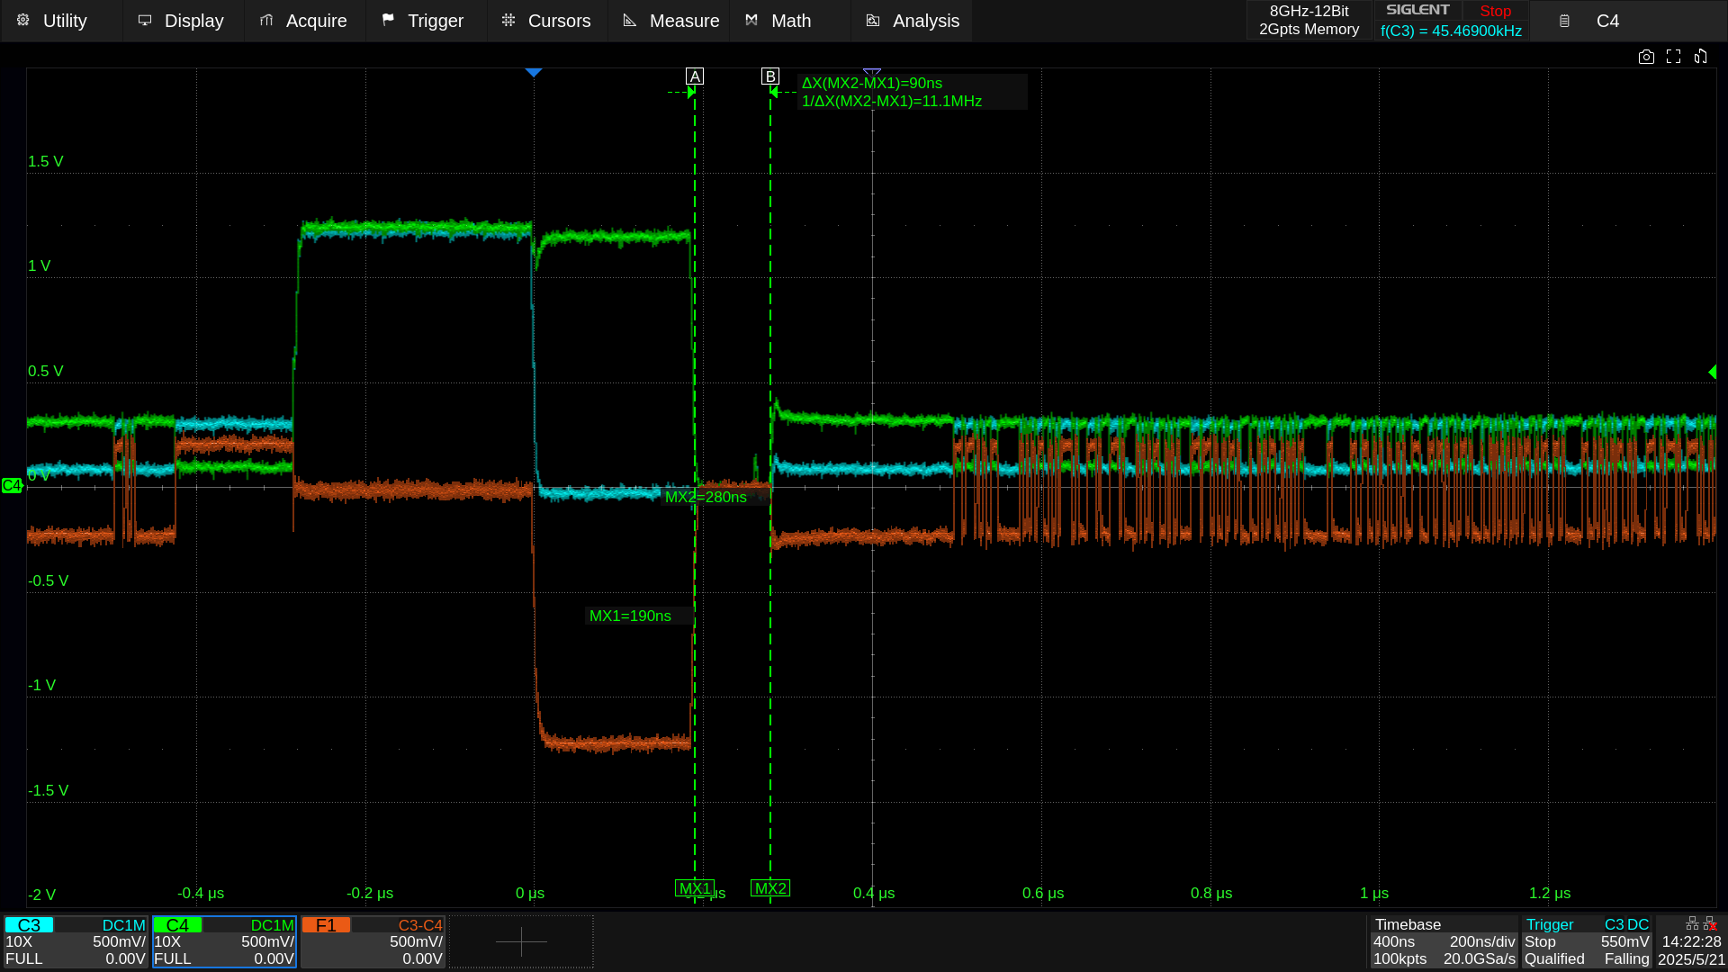Open the Timebase settings box
The image size is (1728, 972).
1444,941
